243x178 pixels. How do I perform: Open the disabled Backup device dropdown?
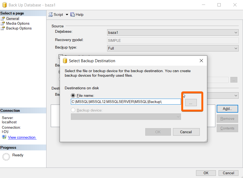126,117
